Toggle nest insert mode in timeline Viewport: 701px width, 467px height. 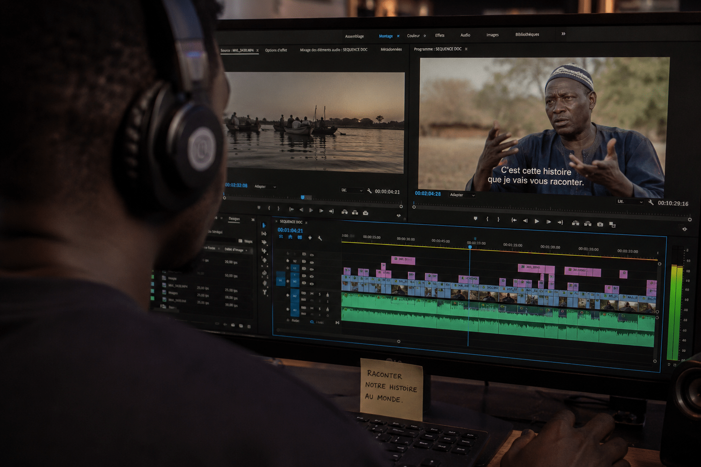click(x=281, y=237)
